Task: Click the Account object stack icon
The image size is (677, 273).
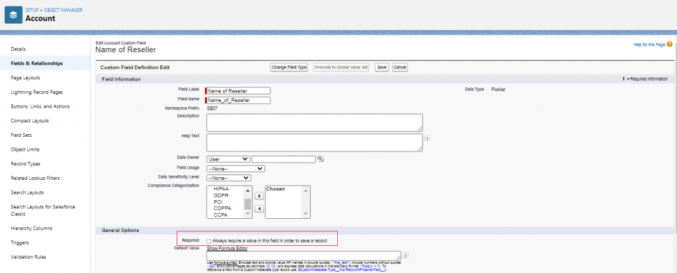Action: tap(13, 15)
